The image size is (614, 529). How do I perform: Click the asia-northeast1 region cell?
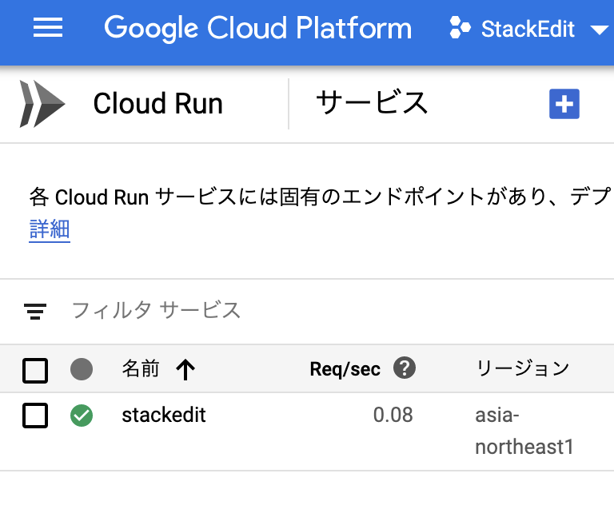[x=524, y=431]
